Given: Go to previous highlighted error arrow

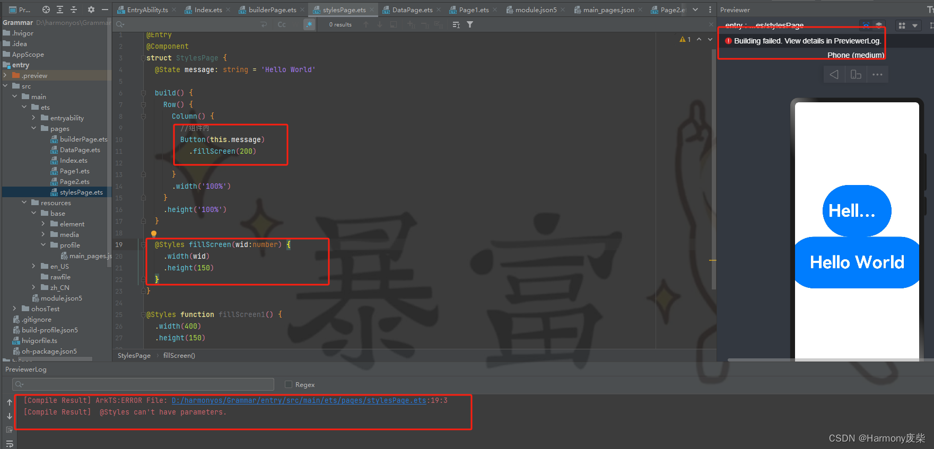Looking at the screenshot, I should coord(699,39).
